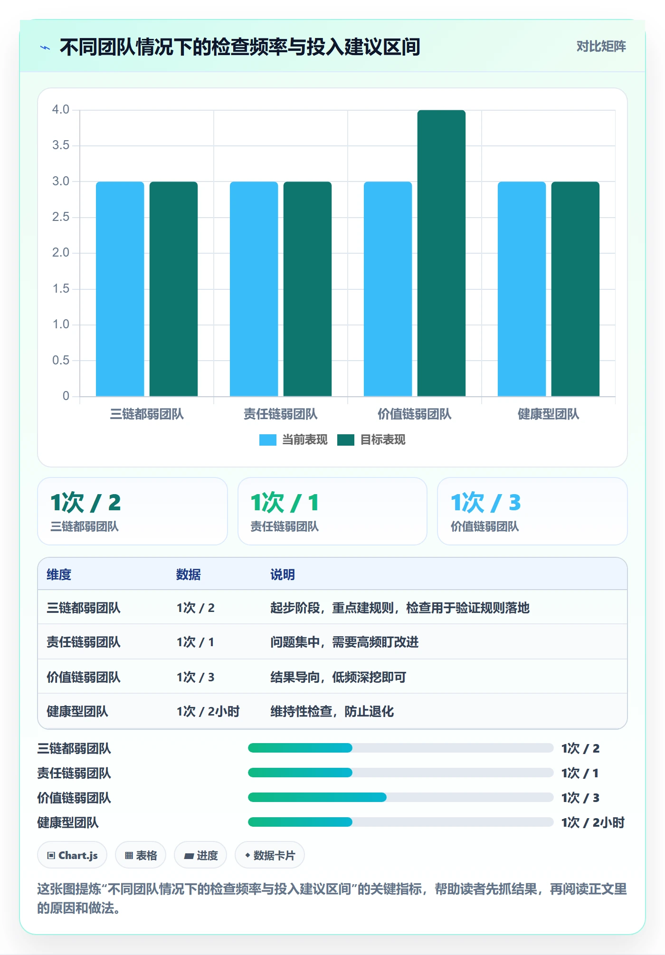
Task: Click the 价值链弱团队 progress bar
Action: tap(400, 797)
